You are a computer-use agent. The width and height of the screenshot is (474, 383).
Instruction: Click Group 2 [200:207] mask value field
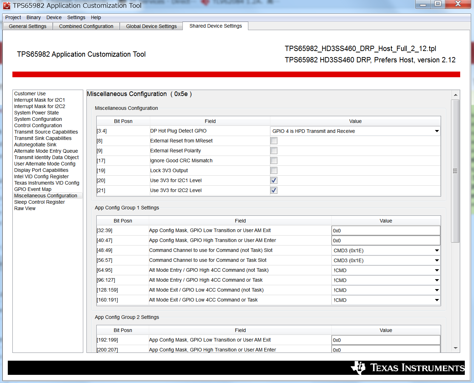(x=386, y=349)
